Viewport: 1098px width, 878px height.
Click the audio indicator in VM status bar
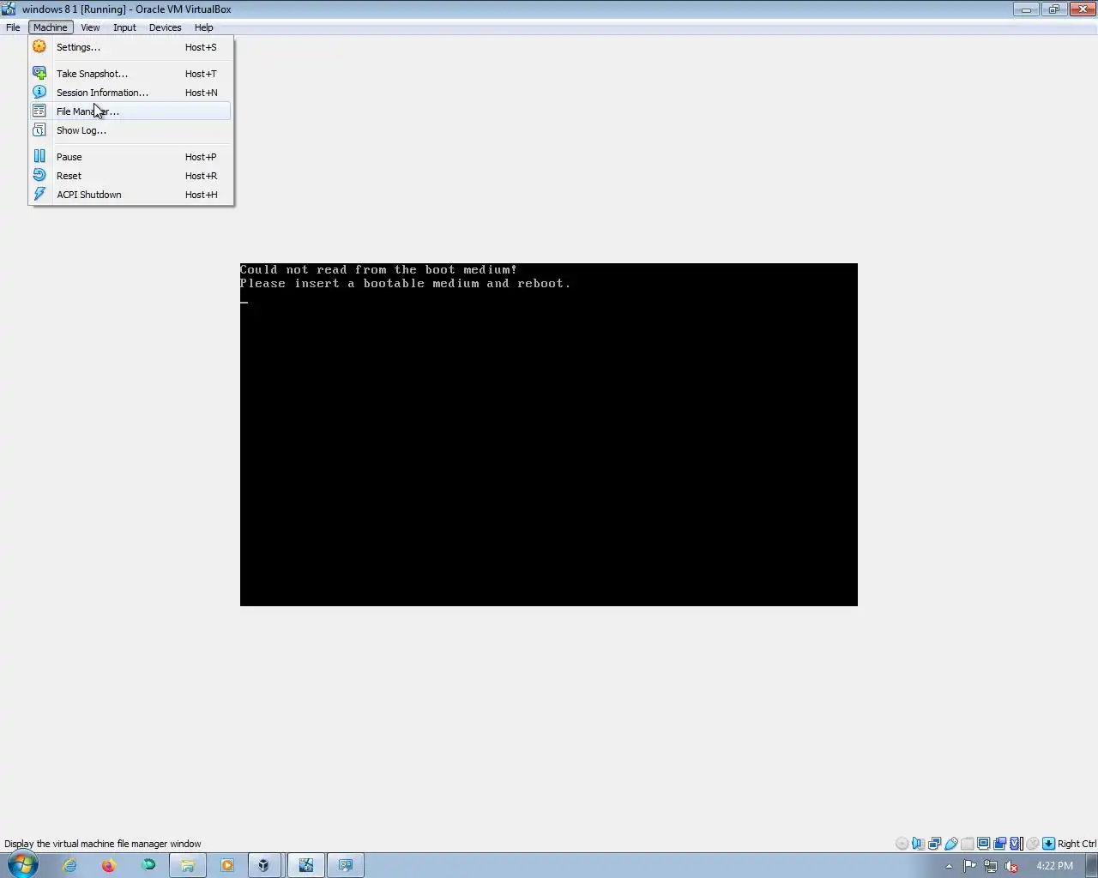pos(918,844)
